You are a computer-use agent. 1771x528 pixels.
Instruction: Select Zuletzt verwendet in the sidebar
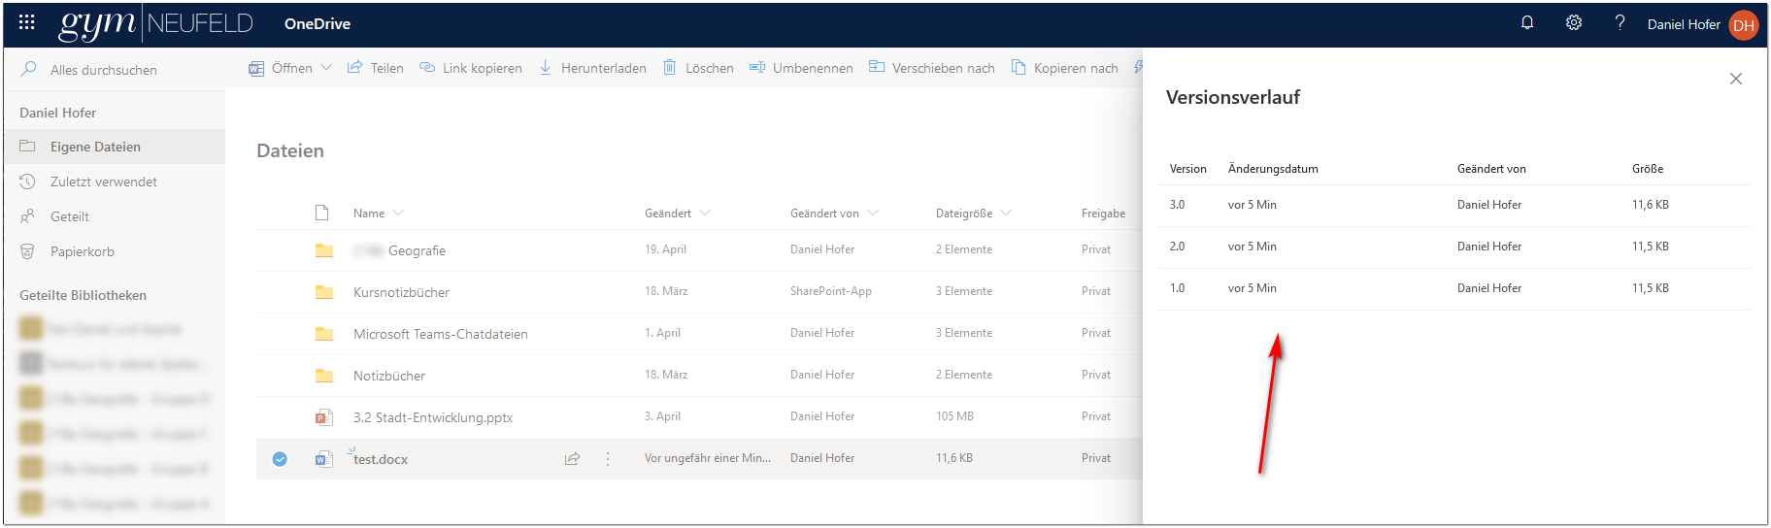(x=103, y=181)
